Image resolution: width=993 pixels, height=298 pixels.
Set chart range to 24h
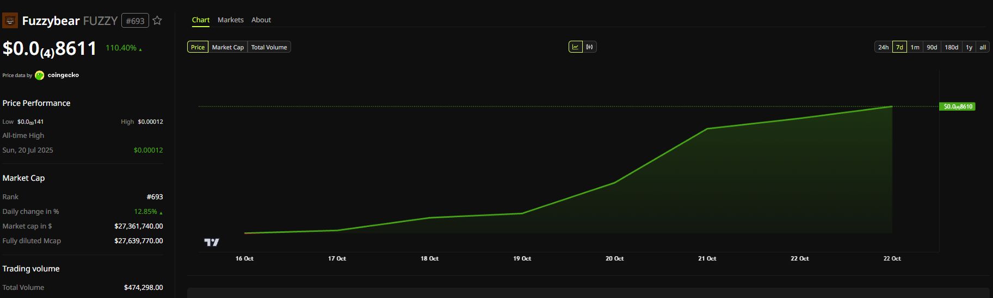(x=884, y=47)
